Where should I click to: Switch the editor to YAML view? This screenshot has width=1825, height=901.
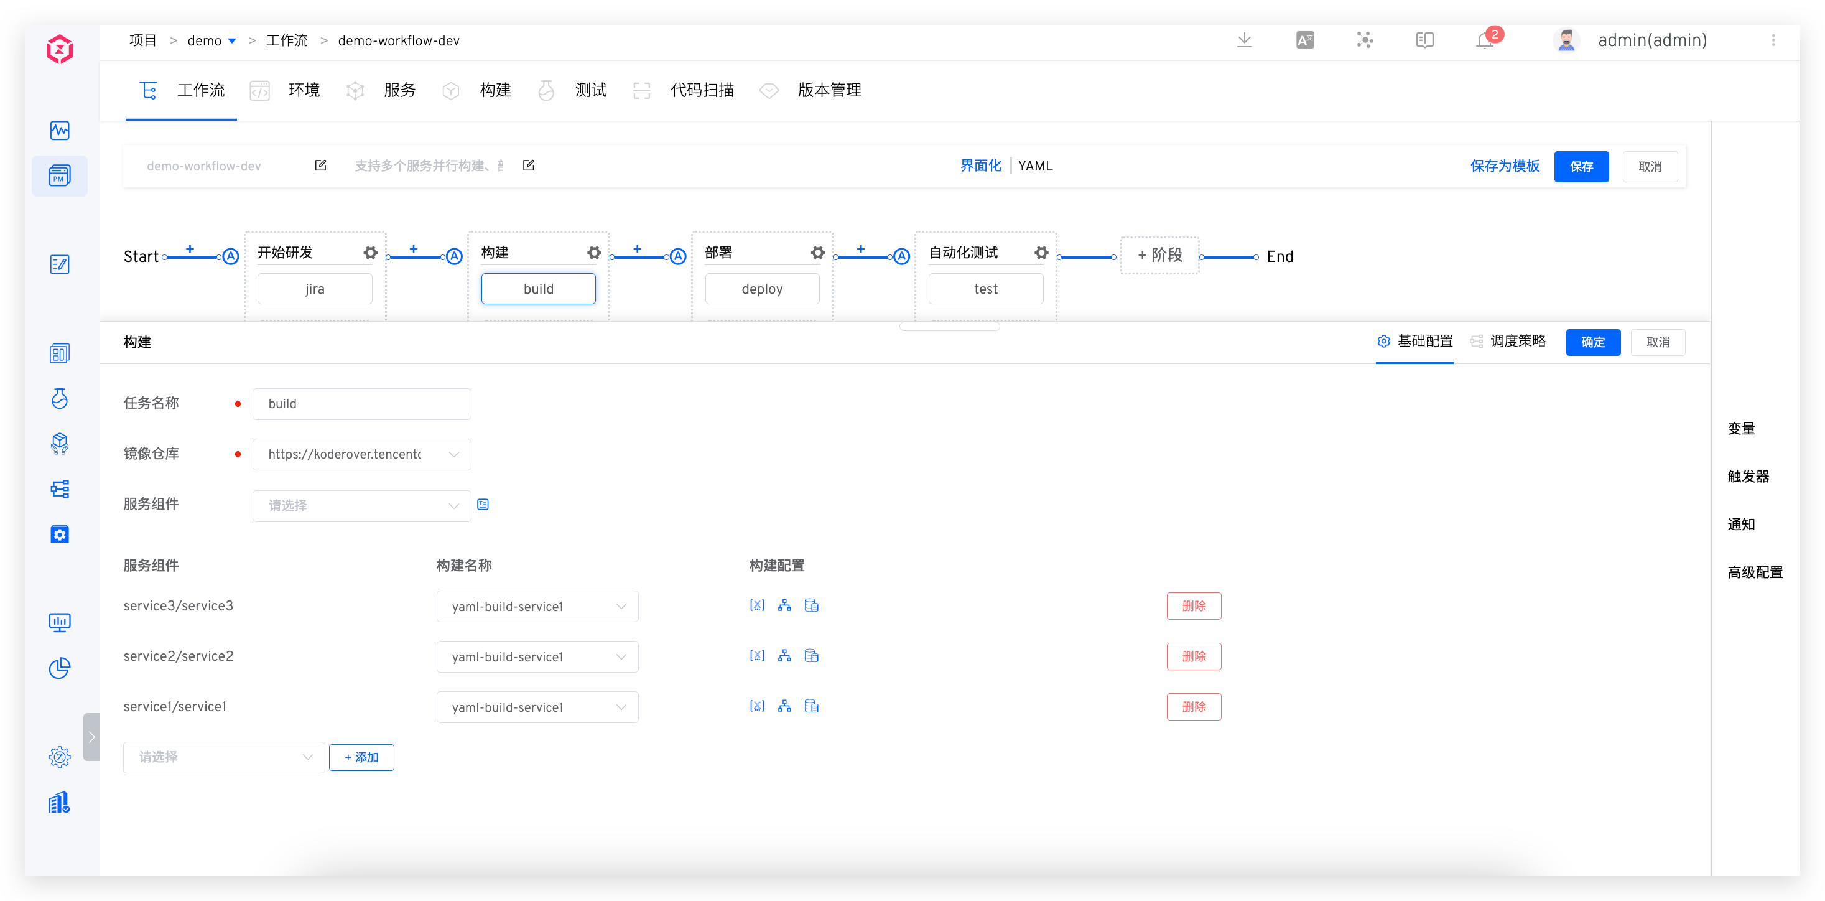point(1035,165)
